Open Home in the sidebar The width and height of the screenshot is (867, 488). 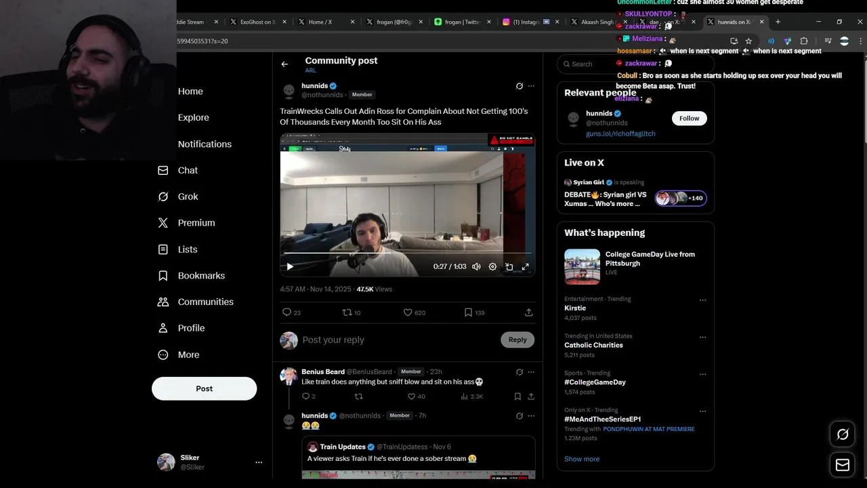pyautogui.click(x=190, y=91)
